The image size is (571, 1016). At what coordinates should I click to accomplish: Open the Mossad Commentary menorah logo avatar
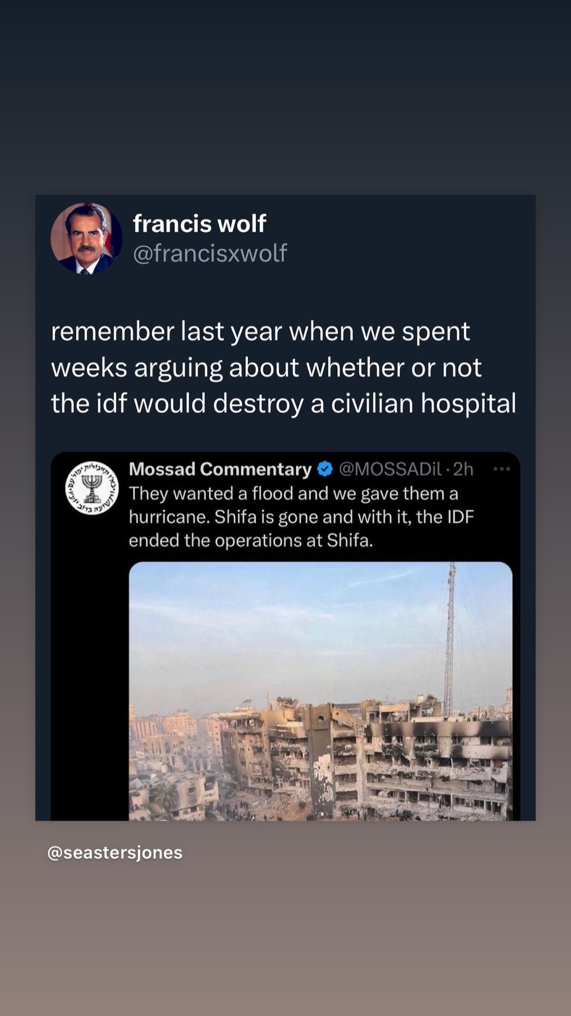coord(92,487)
